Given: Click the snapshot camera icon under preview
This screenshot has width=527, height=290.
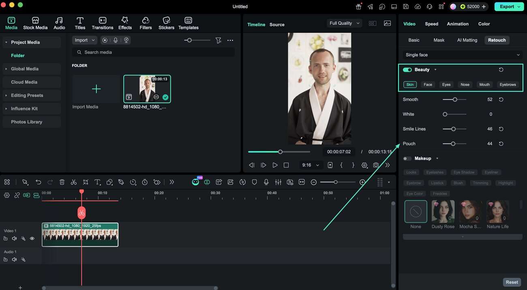Looking at the screenshot, I should [376, 165].
